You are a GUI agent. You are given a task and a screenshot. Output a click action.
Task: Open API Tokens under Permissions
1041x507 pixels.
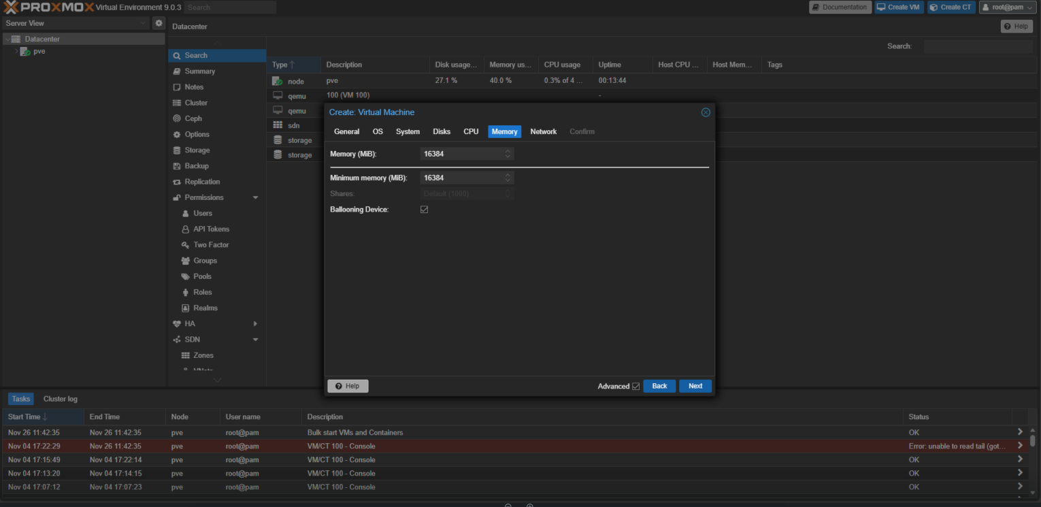click(x=211, y=229)
